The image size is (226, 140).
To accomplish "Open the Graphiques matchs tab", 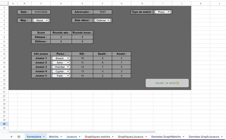I will [97, 137].
